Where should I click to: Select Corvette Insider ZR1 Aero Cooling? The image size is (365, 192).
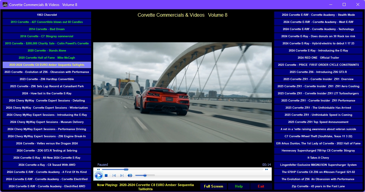pos(318,86)
